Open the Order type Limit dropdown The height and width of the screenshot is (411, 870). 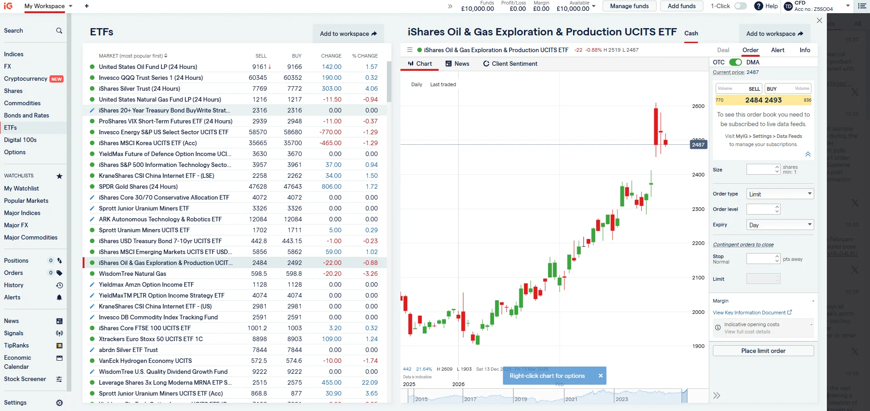click(x=779, y=194)
